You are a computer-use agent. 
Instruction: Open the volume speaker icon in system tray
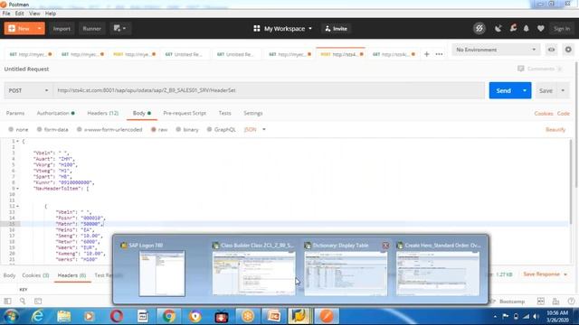(x=536, y=317)
